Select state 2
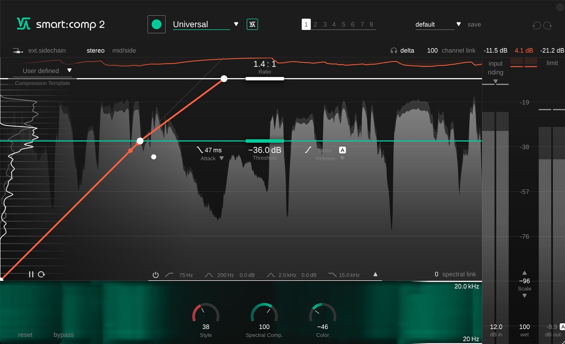Screen dimensions: 565x344 click(x=315, y=24)
